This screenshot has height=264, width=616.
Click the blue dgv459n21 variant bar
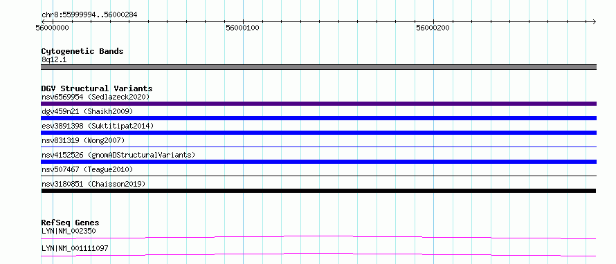click(318, 118)
